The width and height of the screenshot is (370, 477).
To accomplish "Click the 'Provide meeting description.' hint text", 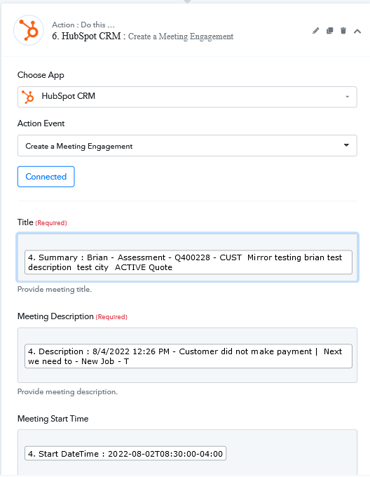I will click(x=67, y=392).
